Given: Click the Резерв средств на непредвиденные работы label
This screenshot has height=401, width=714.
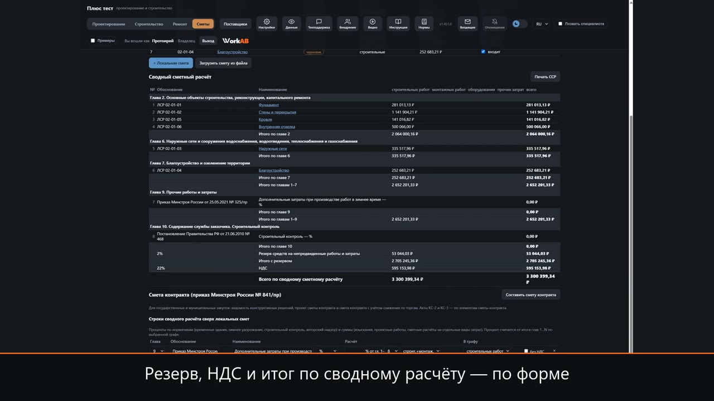Looking at the screenshot, I should coord(309,253).
